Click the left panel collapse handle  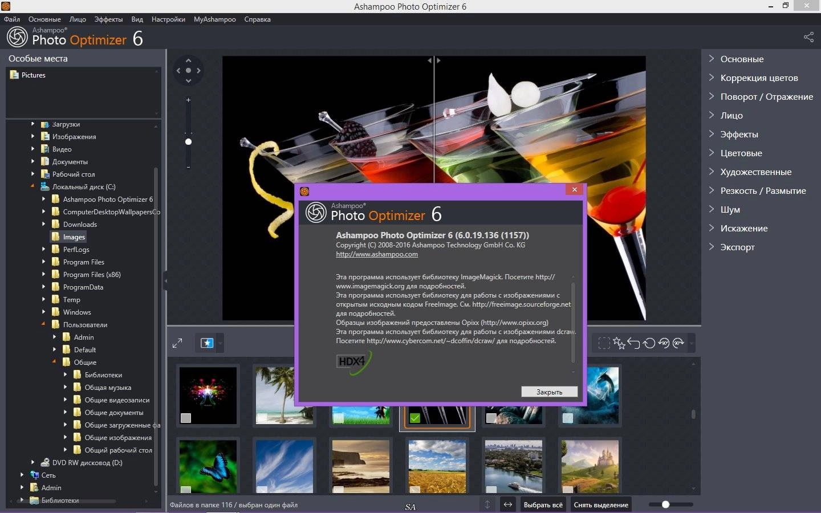click(165, 281)
